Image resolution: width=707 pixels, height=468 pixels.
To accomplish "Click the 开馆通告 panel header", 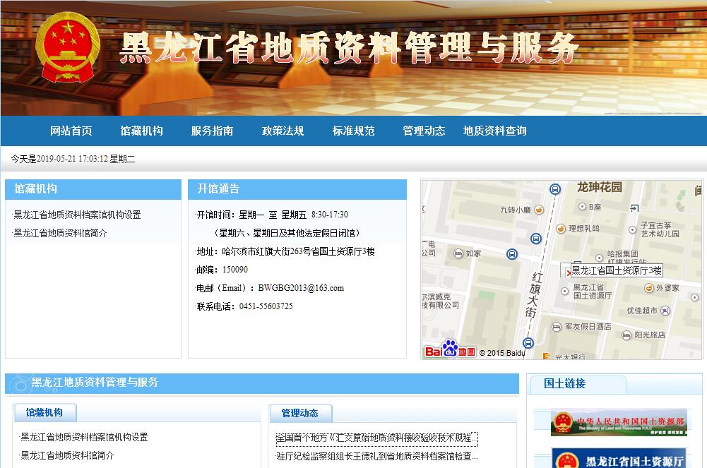I will (297, 189).
